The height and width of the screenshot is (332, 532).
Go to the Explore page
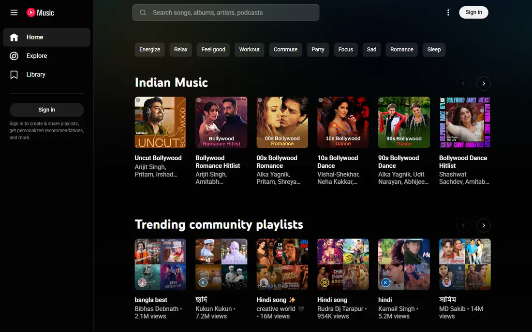pos(46,56)
